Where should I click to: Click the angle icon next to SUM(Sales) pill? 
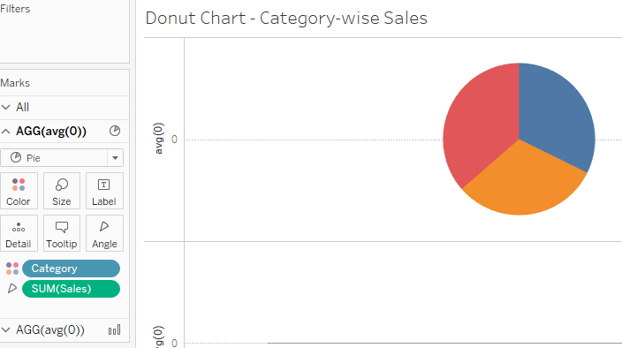point(12,289)
